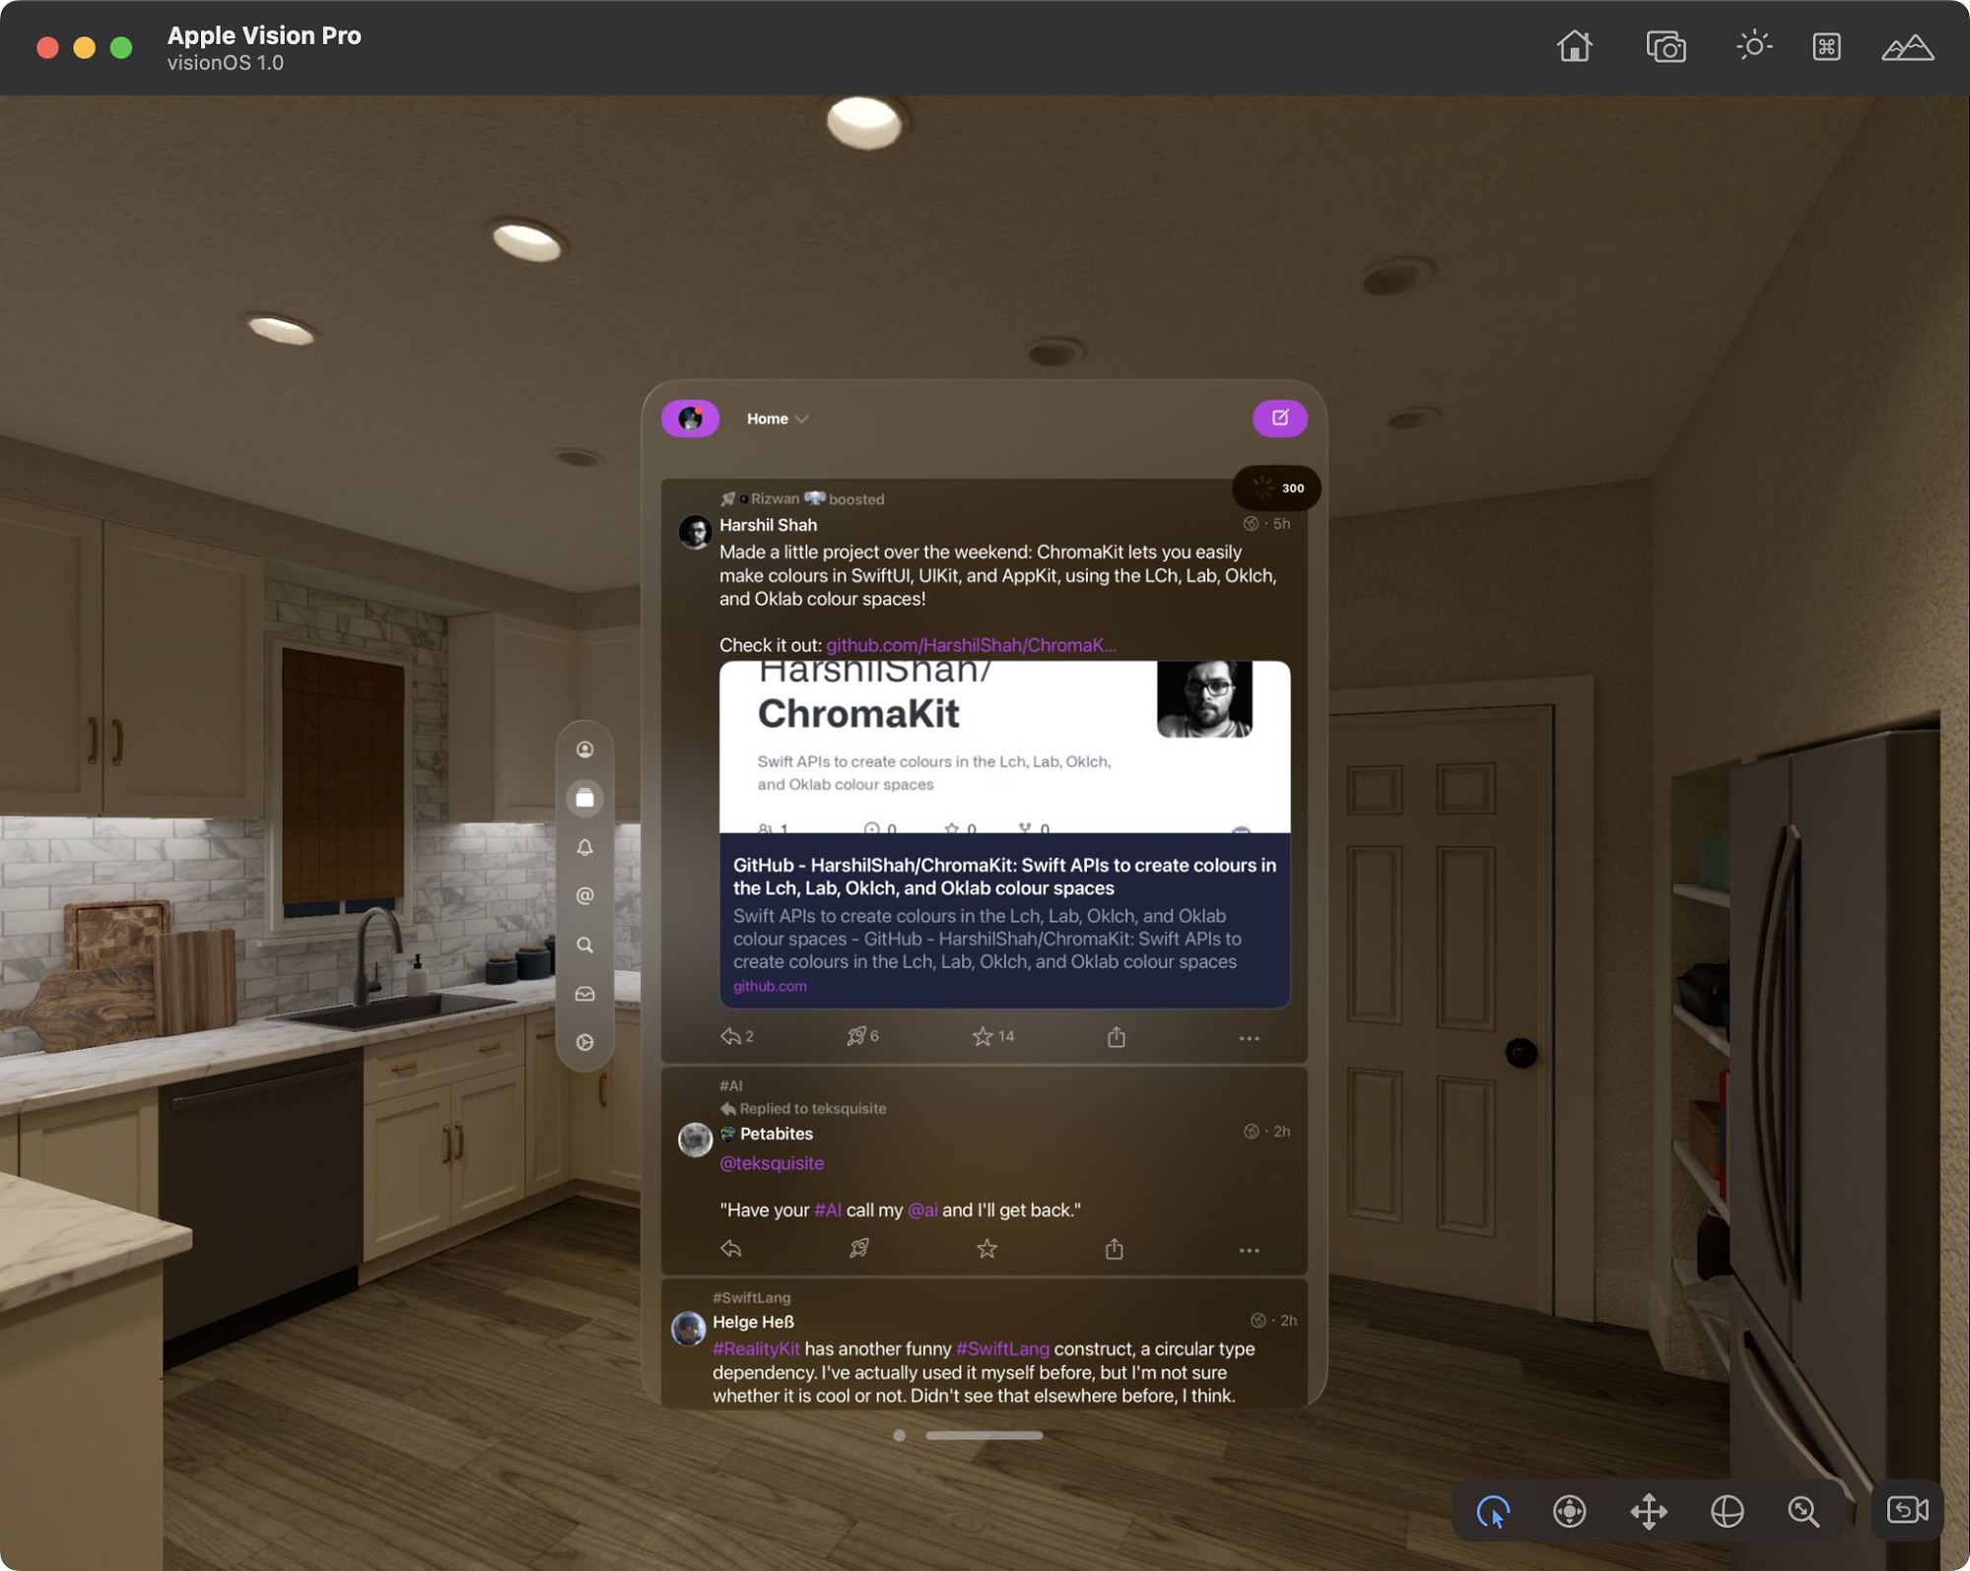Select the target-shaped look-around tool

pyautogui.click(x=1569, y=1510)
